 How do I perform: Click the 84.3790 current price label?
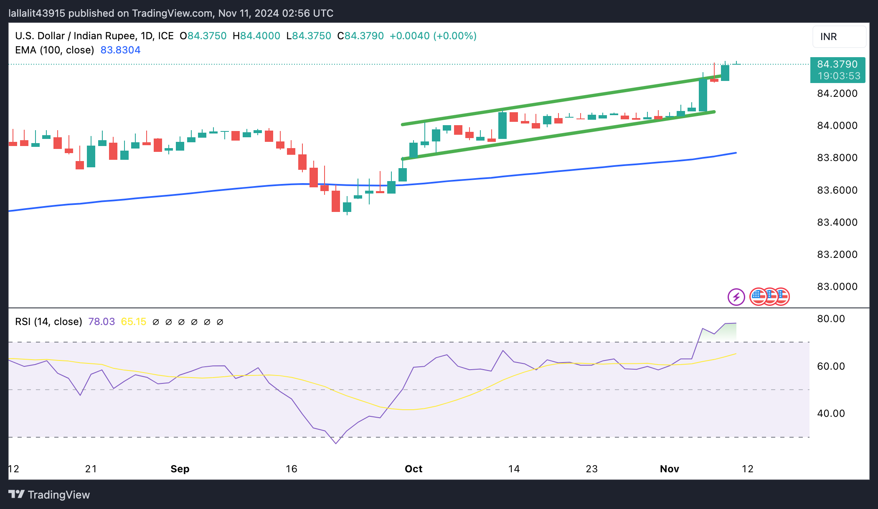(x=837, y=64)
